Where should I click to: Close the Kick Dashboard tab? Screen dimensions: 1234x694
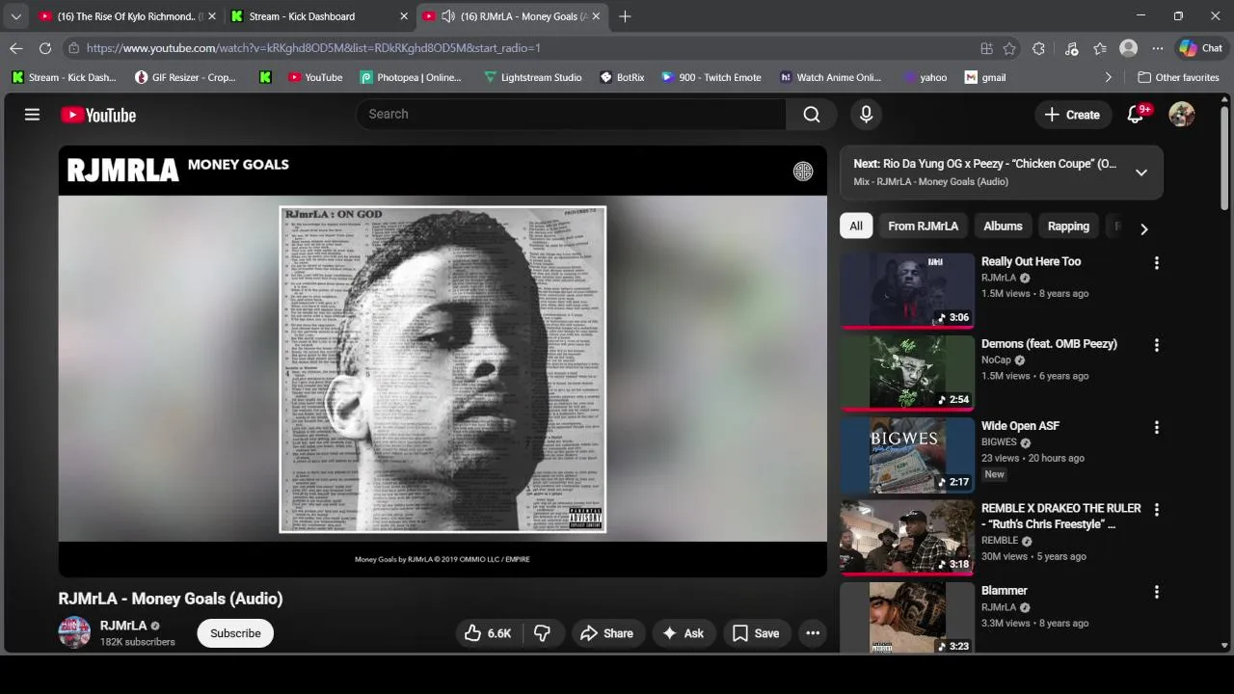pos(404,16)
